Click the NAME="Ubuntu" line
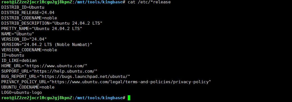292x102 pixels. (18, 34)
